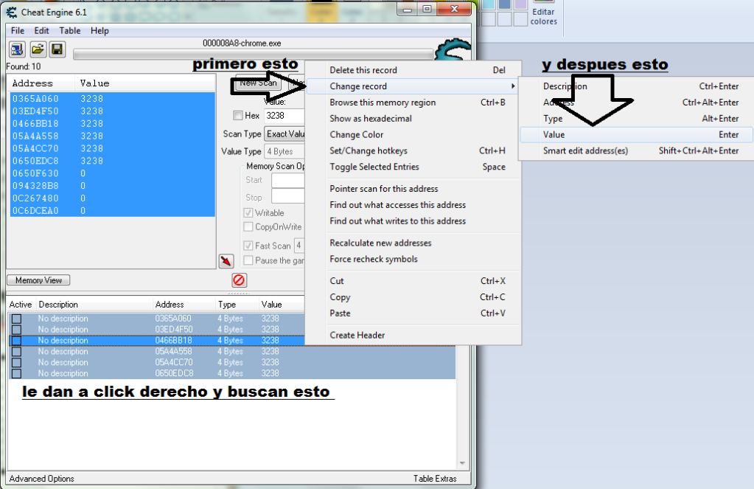Viewport: 754px width, 489px height.
Task: Choose Description in the Change record submenu
Action: click(636, 86)
